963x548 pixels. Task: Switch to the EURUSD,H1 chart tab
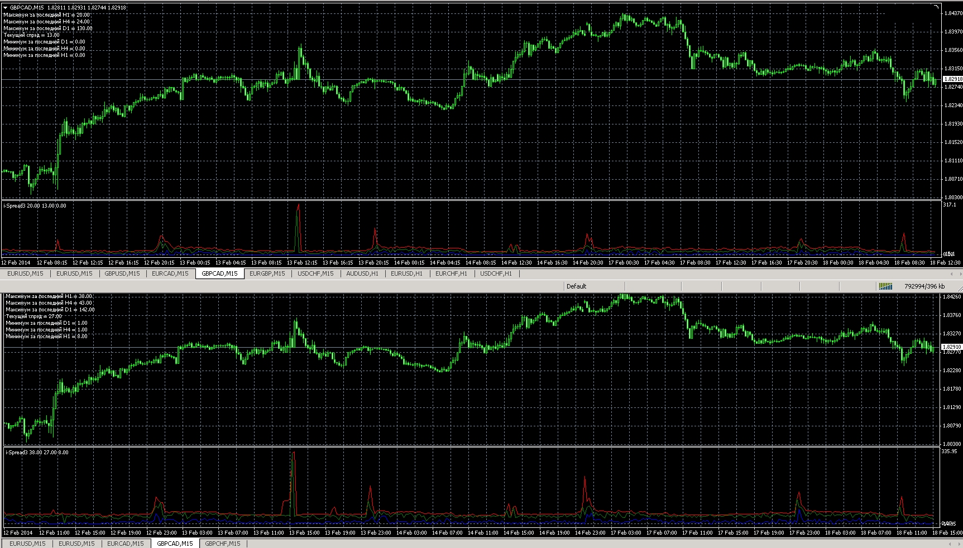(406, 273)
